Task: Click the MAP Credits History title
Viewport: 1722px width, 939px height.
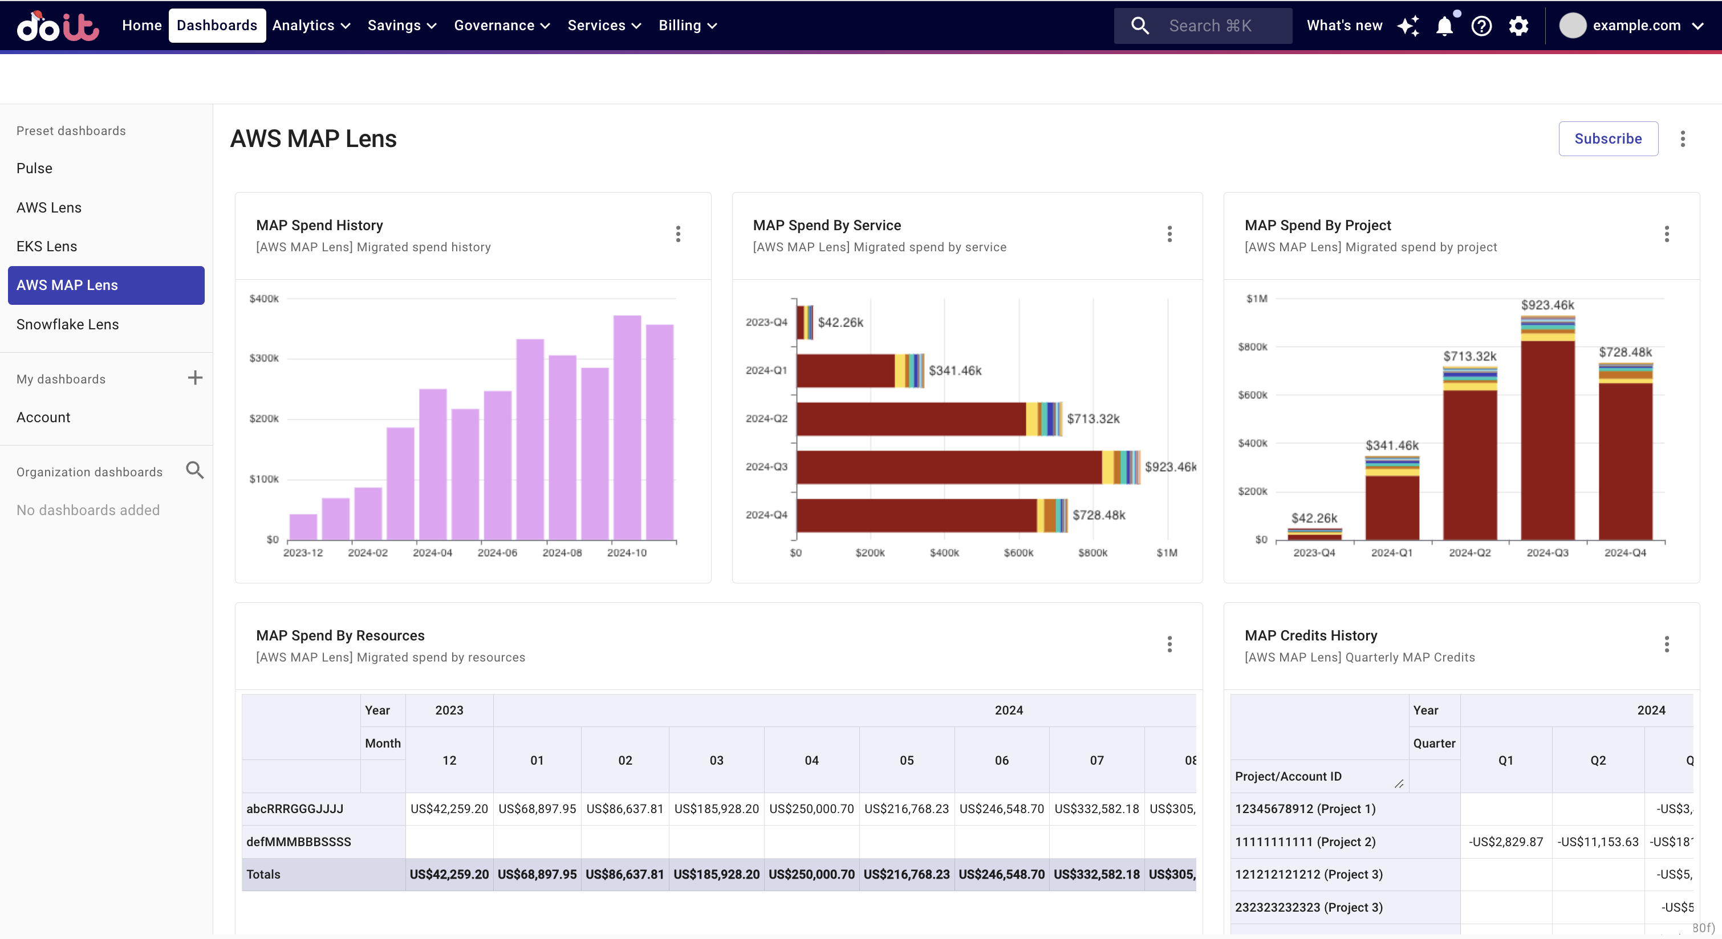Action: coord(1311,635)
